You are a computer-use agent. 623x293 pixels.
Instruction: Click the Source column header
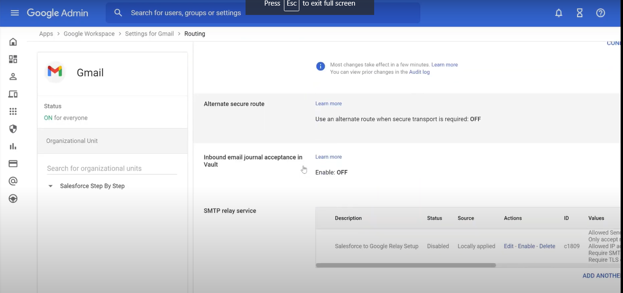(466, 218)
